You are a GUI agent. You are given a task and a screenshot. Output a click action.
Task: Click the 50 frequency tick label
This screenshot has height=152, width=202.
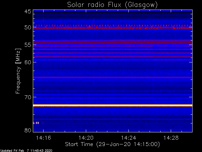[x=28, y=28]
